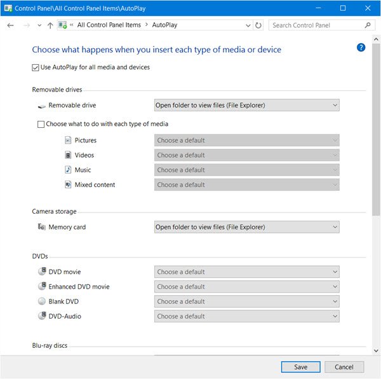381x379 pixels.
Task: Expand the DVD-Audio default dropdown
Action: [246, 316]
